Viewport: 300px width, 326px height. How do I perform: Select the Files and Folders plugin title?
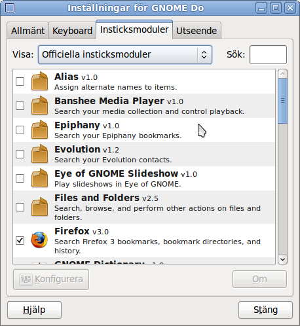[106, 198]
